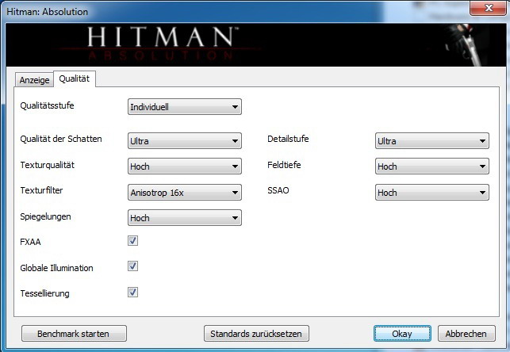Click the Spiegelungen label

[x=45, y=216]
